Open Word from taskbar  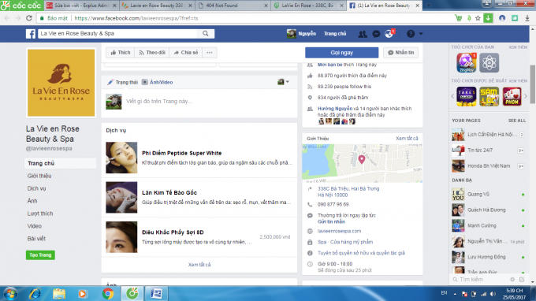click(x=157, y=294)
